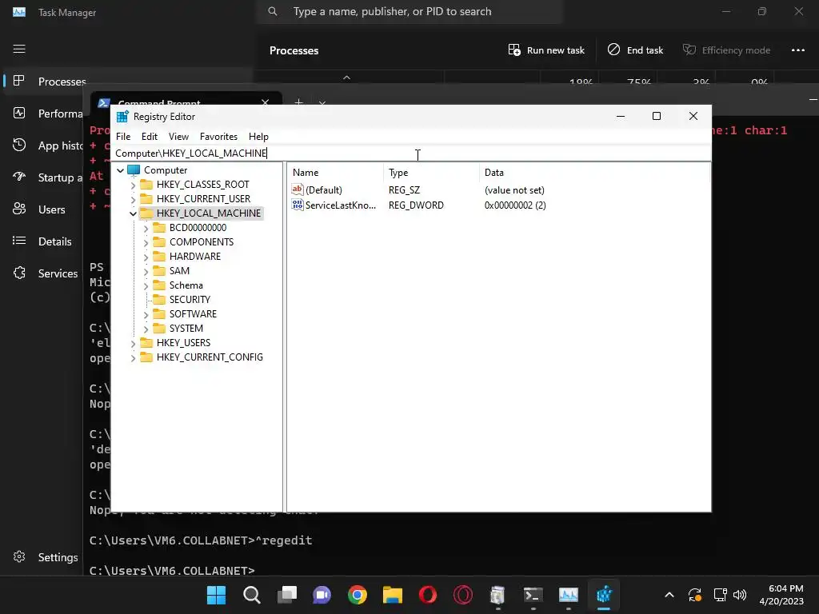
Task: Expand the SOFTWARE subkey
Action: (x=146, y=314)
